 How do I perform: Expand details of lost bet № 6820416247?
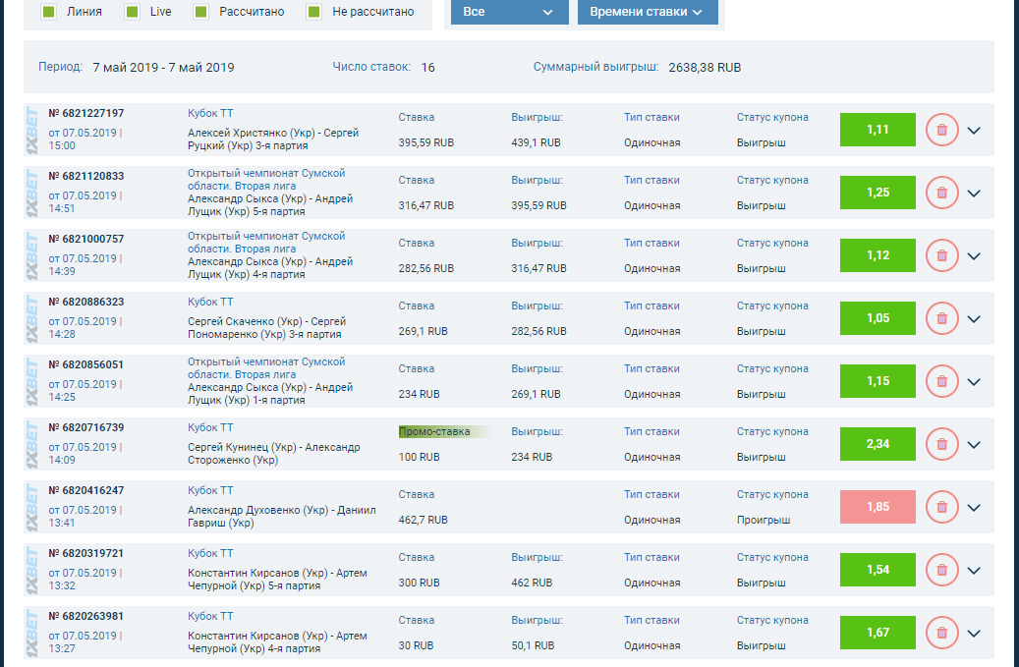974,507
